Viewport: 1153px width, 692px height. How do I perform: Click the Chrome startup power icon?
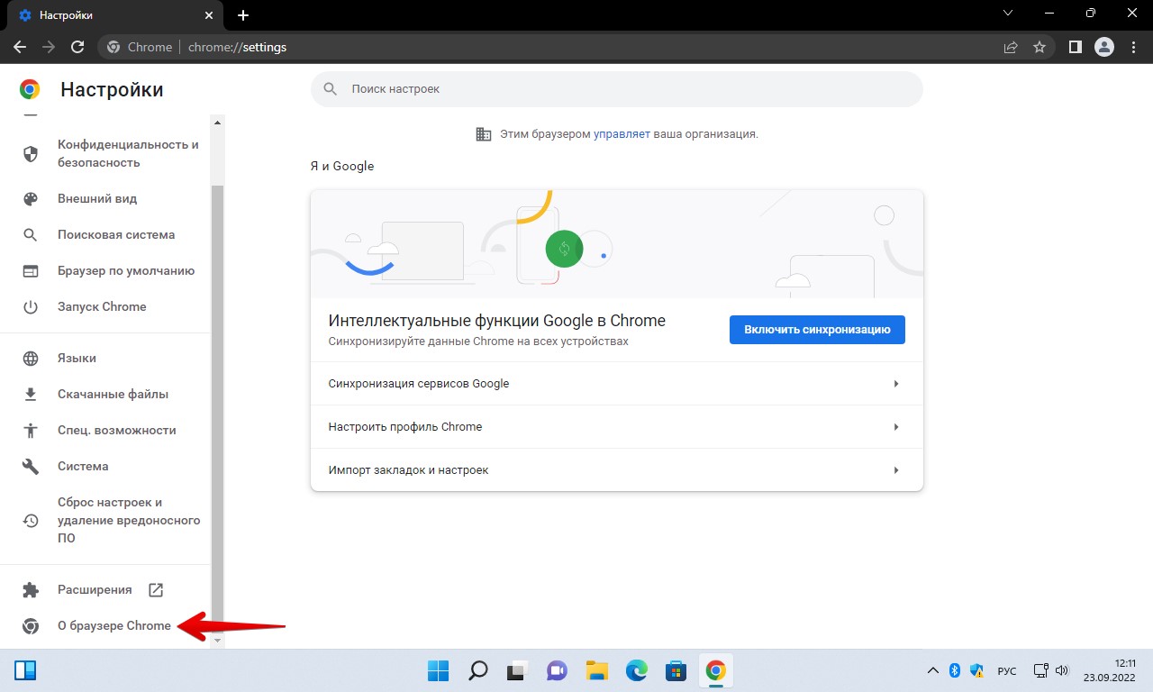tap(31, 307)
